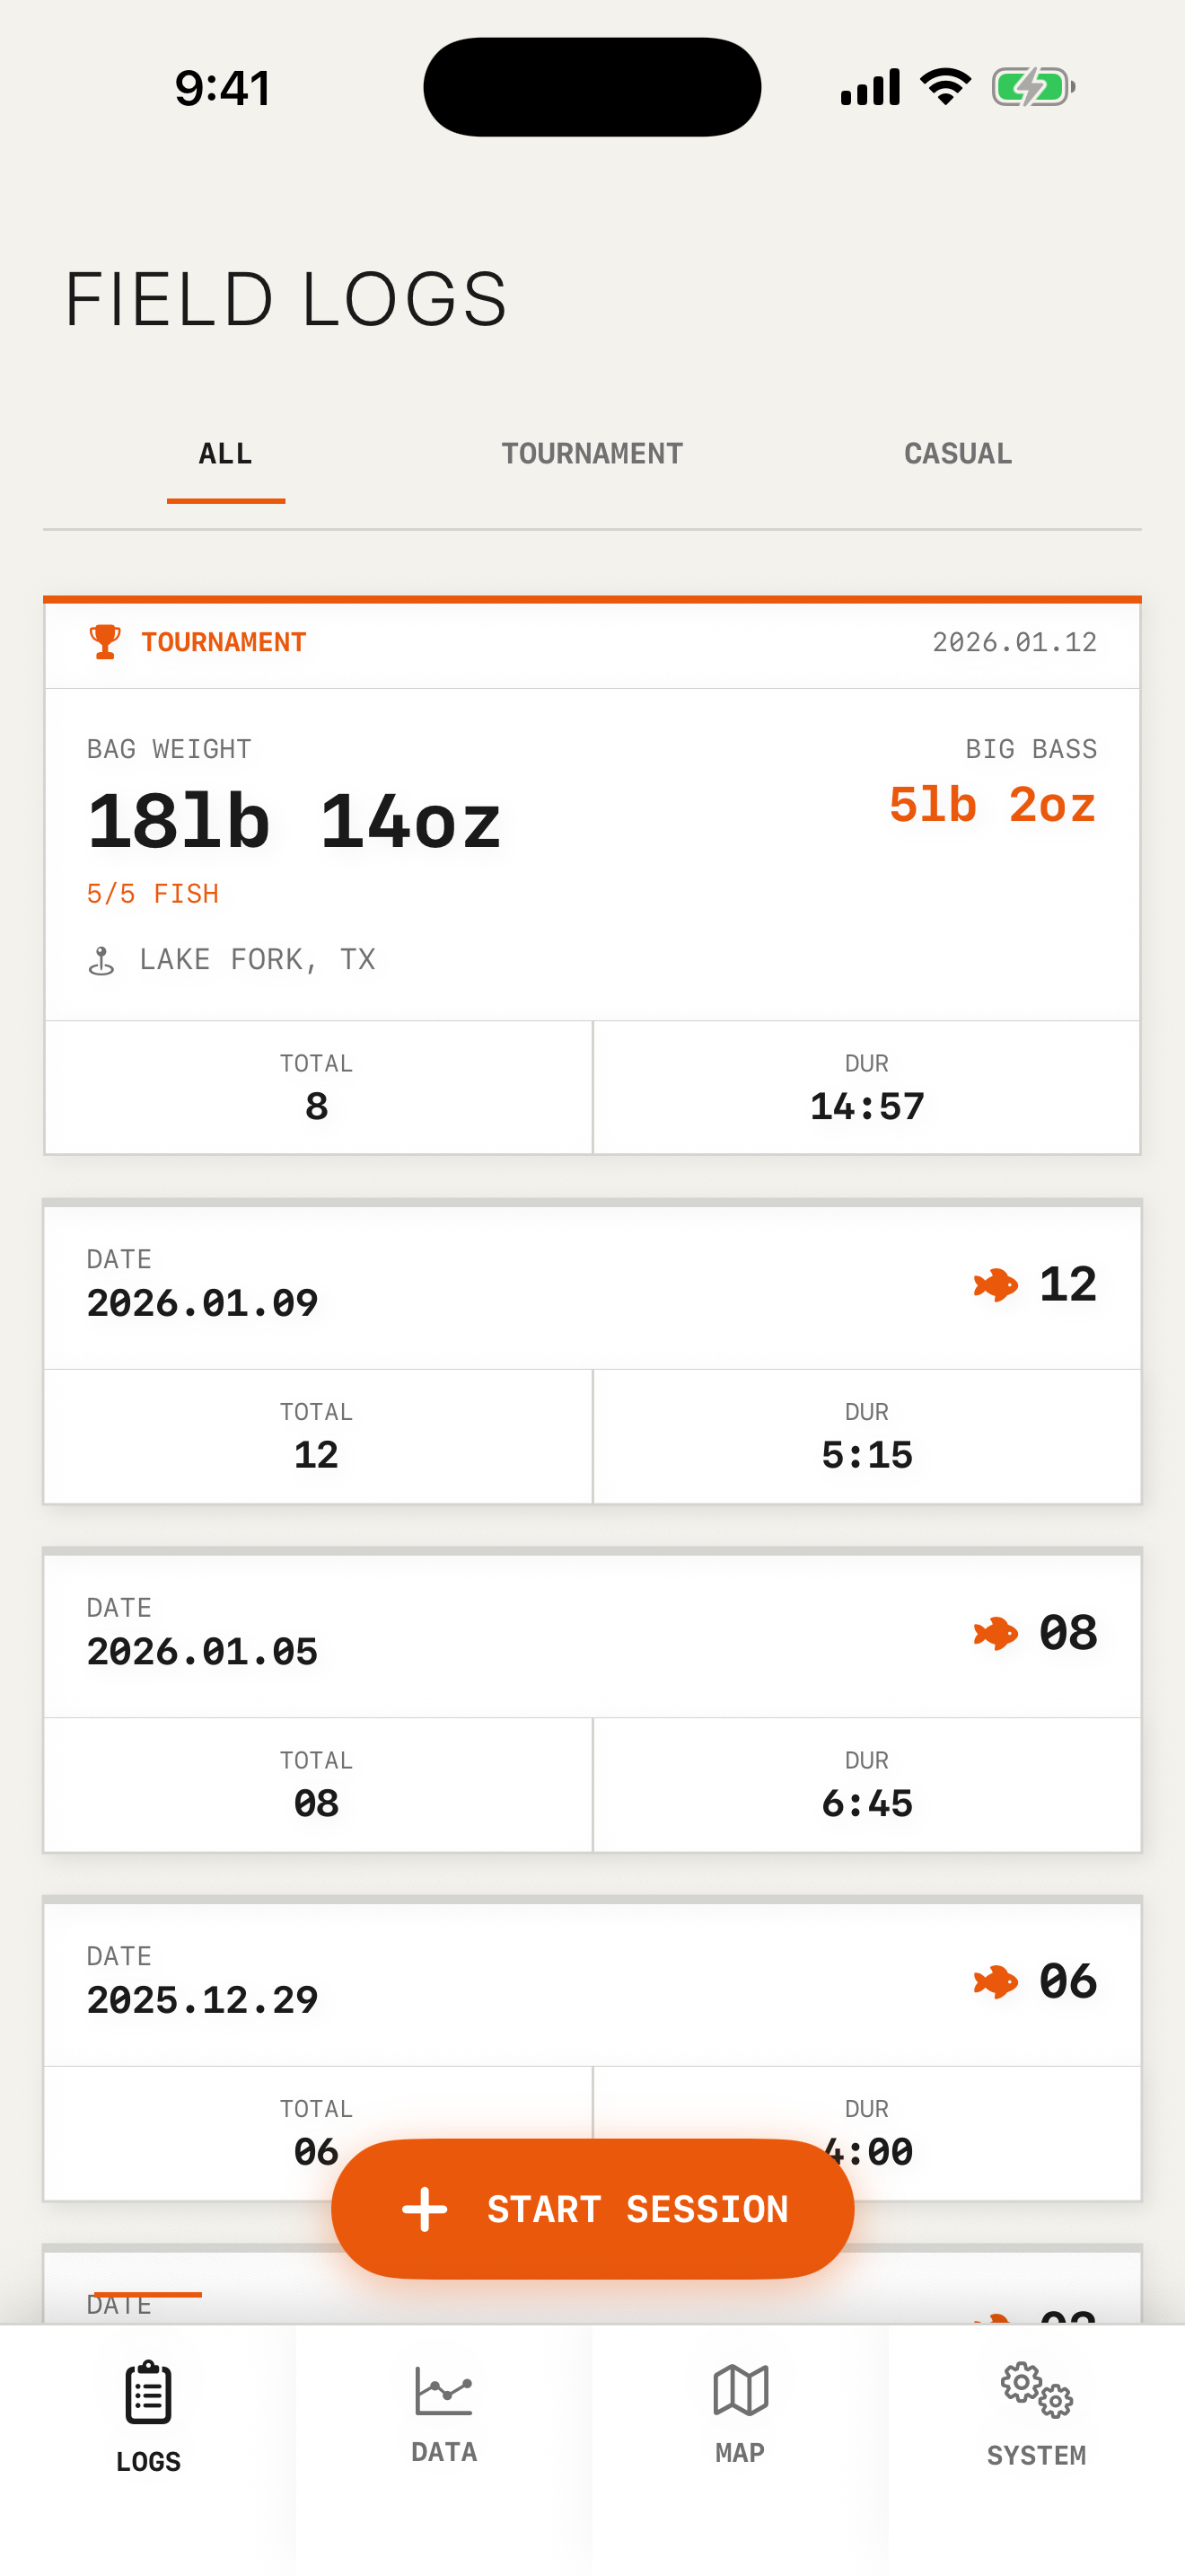Open the Logs clipboard icon
The image size is (1185, 2576).
(148, 2393)
